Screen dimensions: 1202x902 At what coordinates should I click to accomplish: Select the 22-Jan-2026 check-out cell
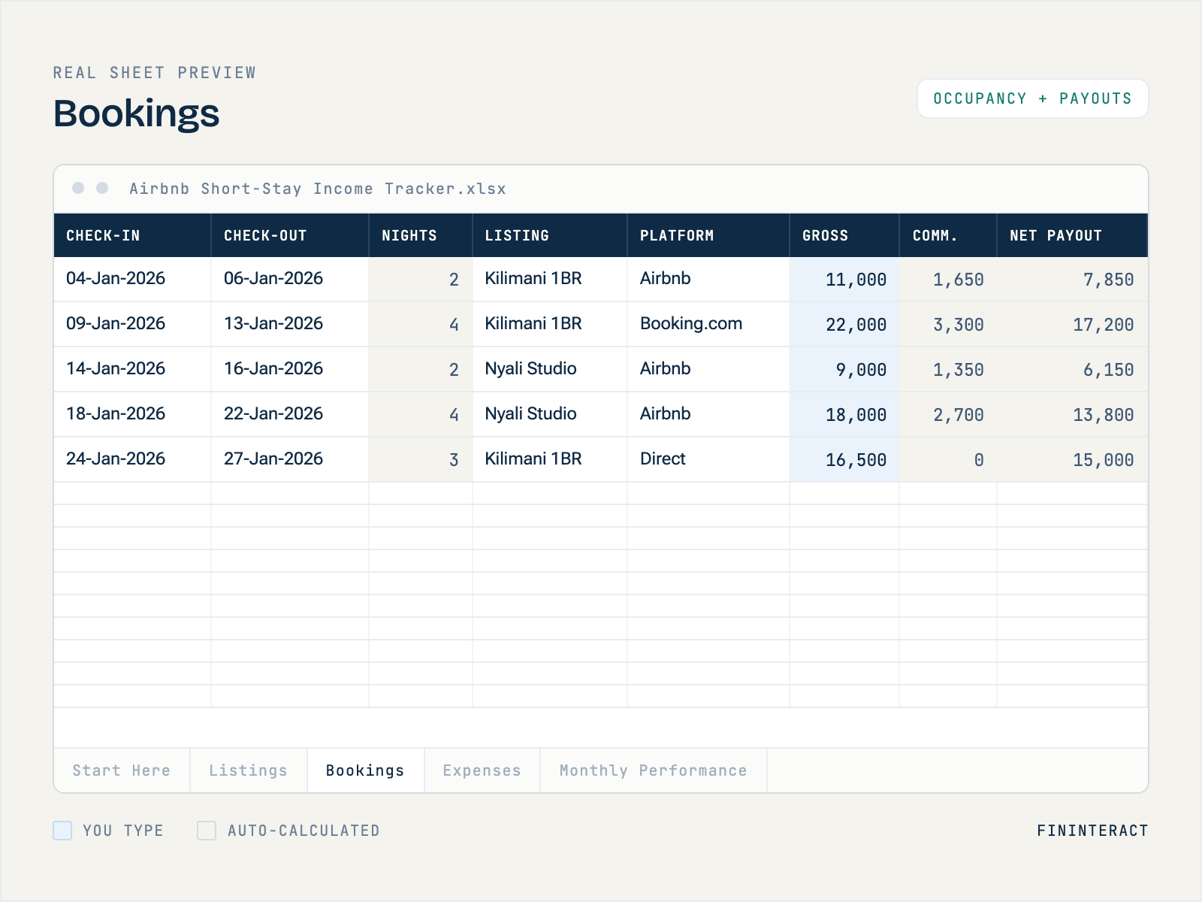[290, 414]
